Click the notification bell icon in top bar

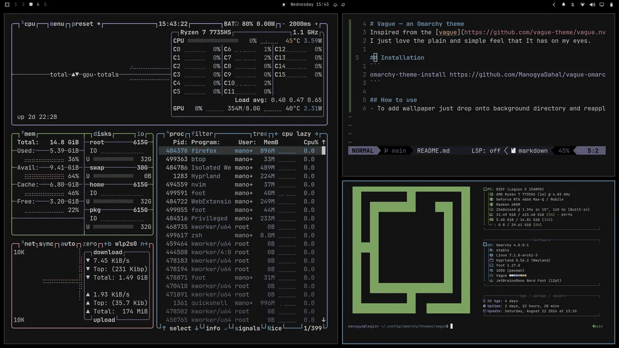pos(563,5)
